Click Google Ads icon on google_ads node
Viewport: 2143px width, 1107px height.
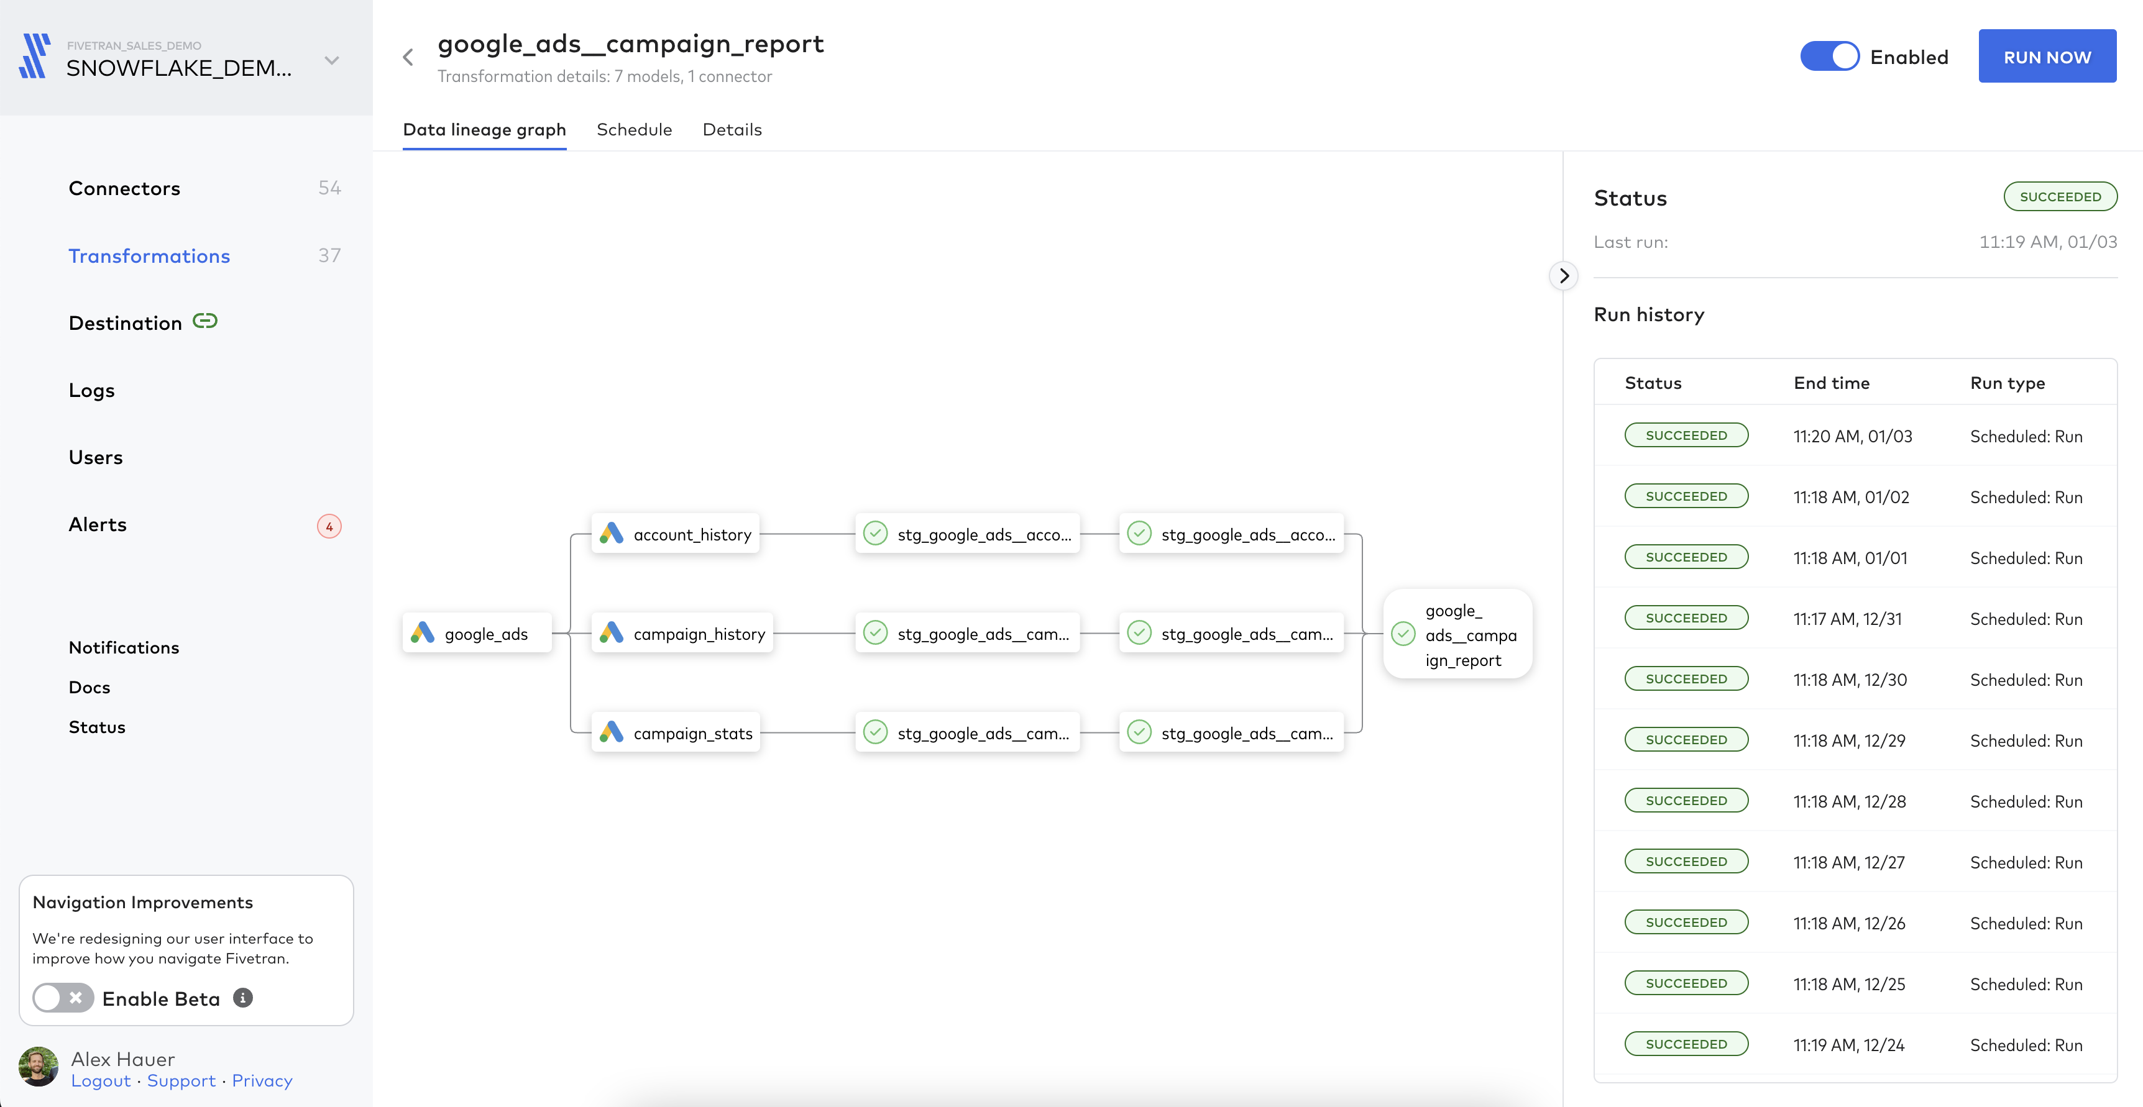pyautogui.click(x=423, y=633)
